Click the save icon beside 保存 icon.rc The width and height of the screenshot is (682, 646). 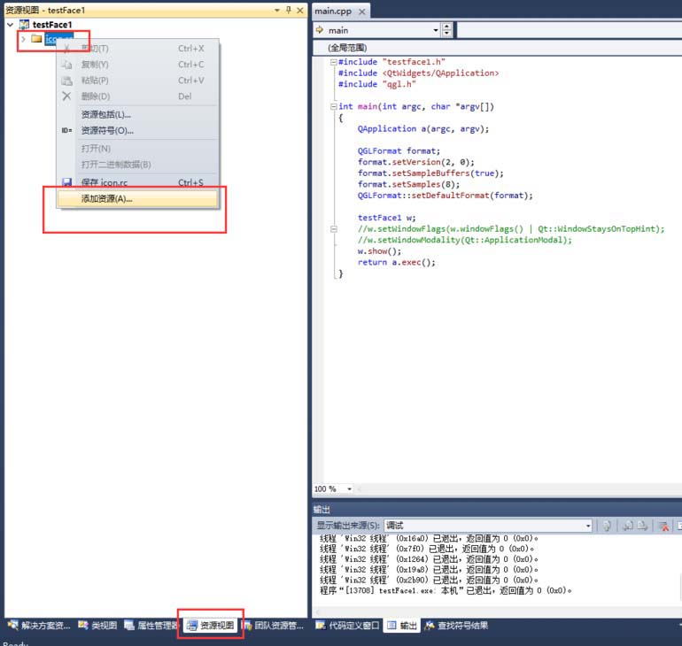coord(66,183)
